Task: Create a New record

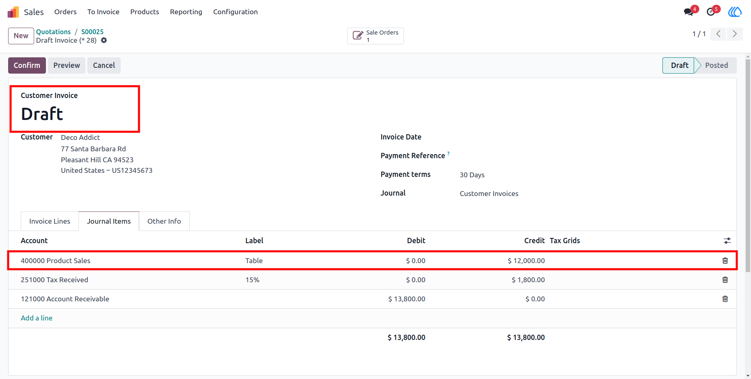Action: pyautogui.click(x=21, y=36)
